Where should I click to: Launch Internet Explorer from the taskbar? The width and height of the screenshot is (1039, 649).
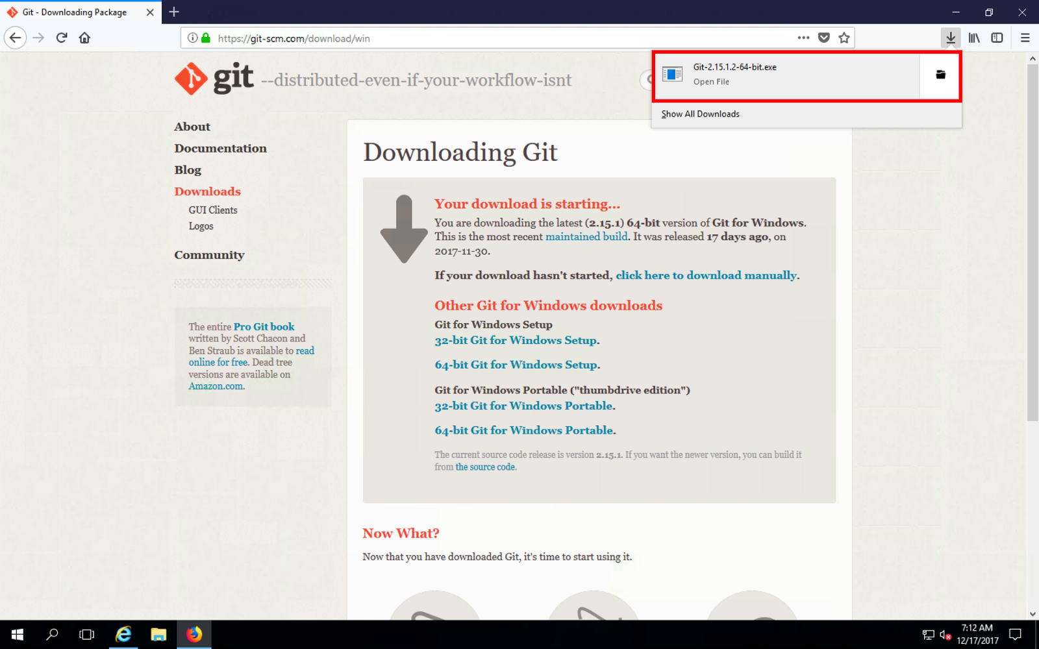point(123,634)
